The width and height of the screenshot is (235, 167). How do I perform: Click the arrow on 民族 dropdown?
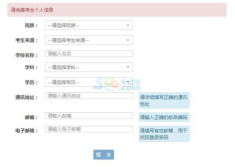(128, 25)
